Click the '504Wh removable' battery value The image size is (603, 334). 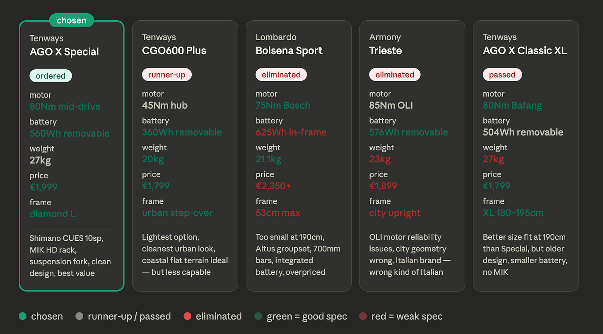[523, 132]
